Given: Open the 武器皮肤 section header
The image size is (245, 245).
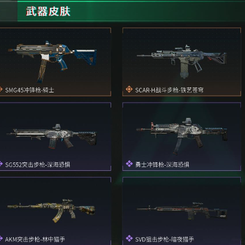Looking at the screenshot, I should coord(48,11).
